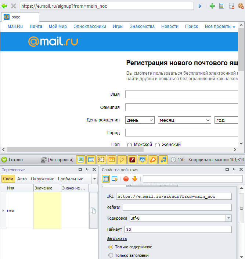Click the proxy computer icon labeled Без прокси
245x259 pixels.
point(43,160)
